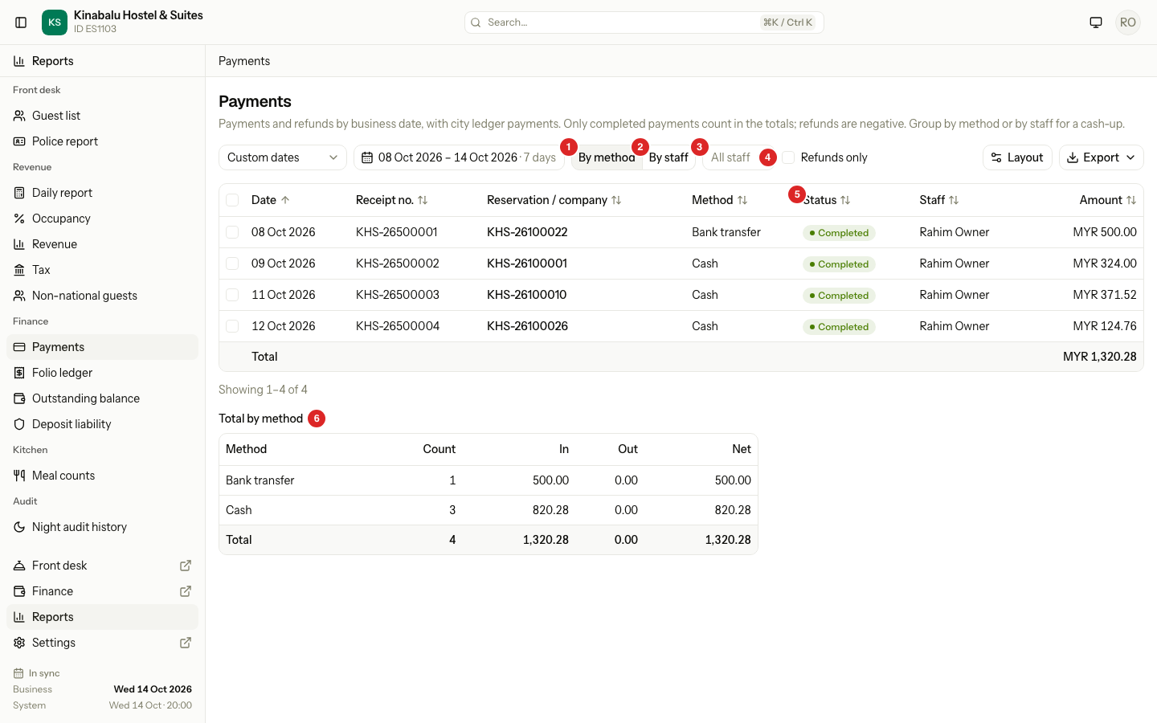Open the RO user avatar menu

pyautogui.click(x=1128, y=22)
